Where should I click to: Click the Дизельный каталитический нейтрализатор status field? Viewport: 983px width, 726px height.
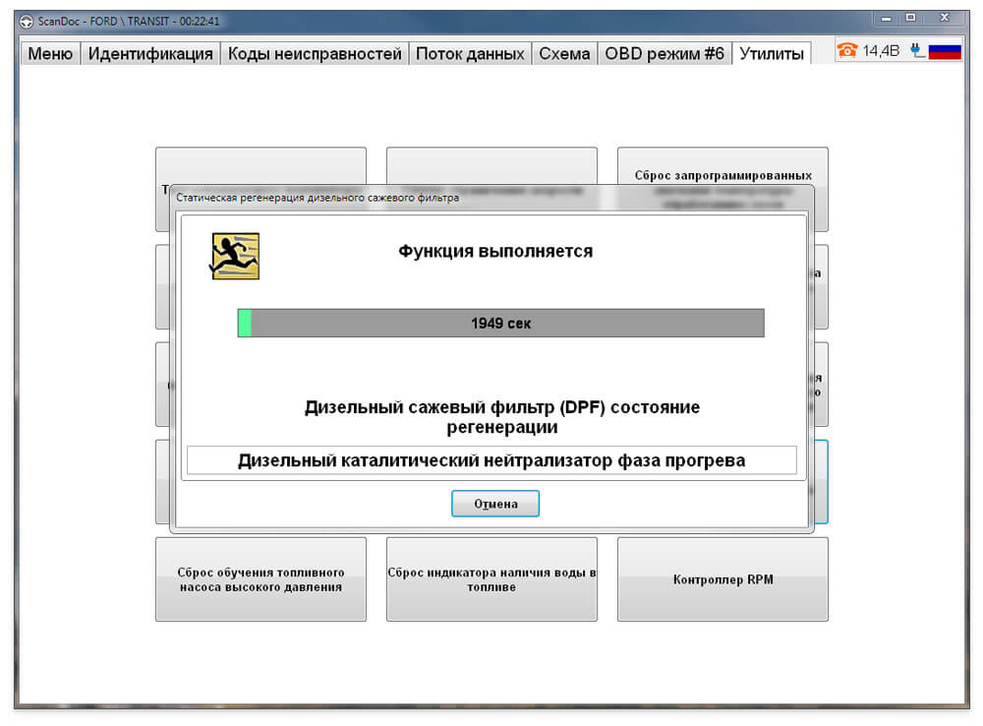(492, 460)
